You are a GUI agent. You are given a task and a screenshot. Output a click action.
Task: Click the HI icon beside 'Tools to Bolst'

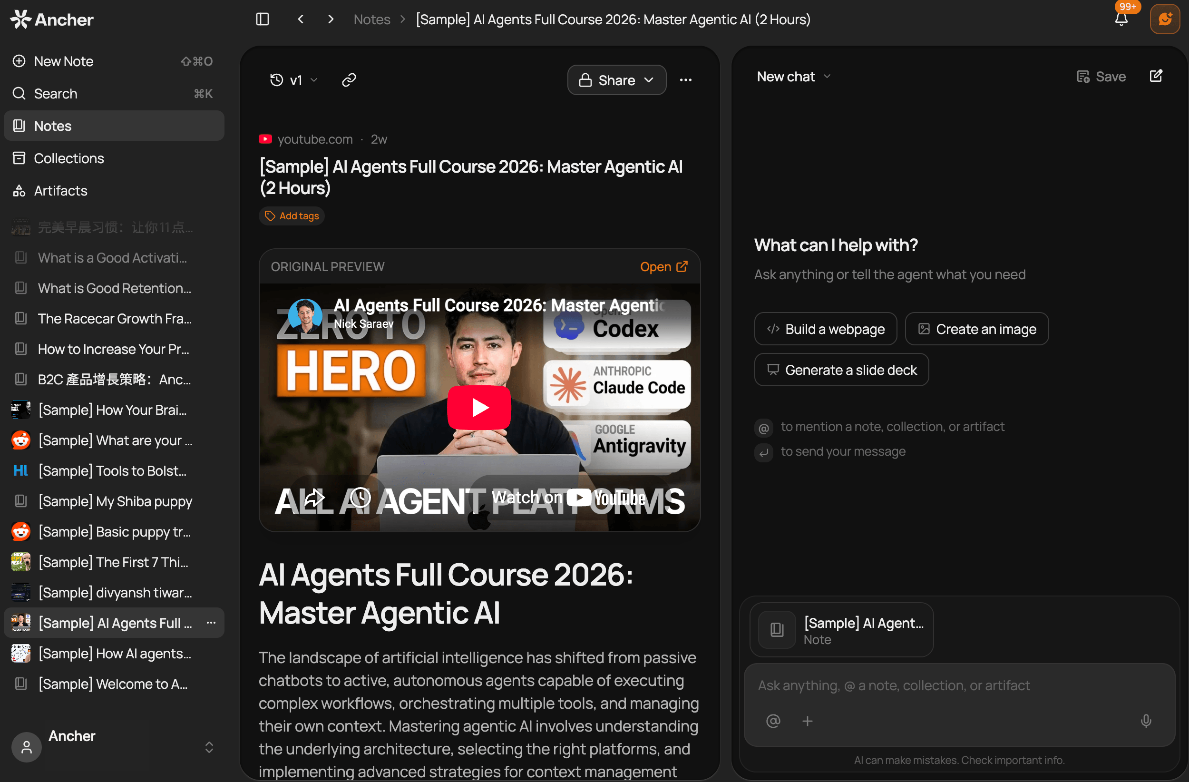pos(21,471)
